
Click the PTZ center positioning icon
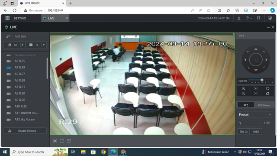click(x=256, y=60)
